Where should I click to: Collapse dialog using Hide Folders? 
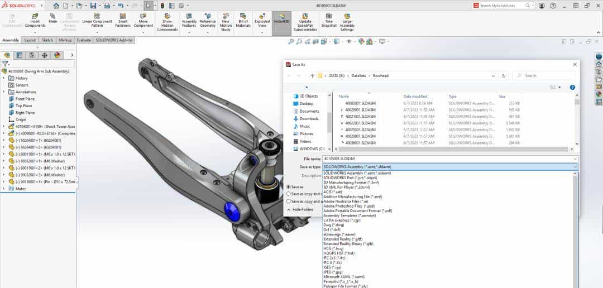300,209
